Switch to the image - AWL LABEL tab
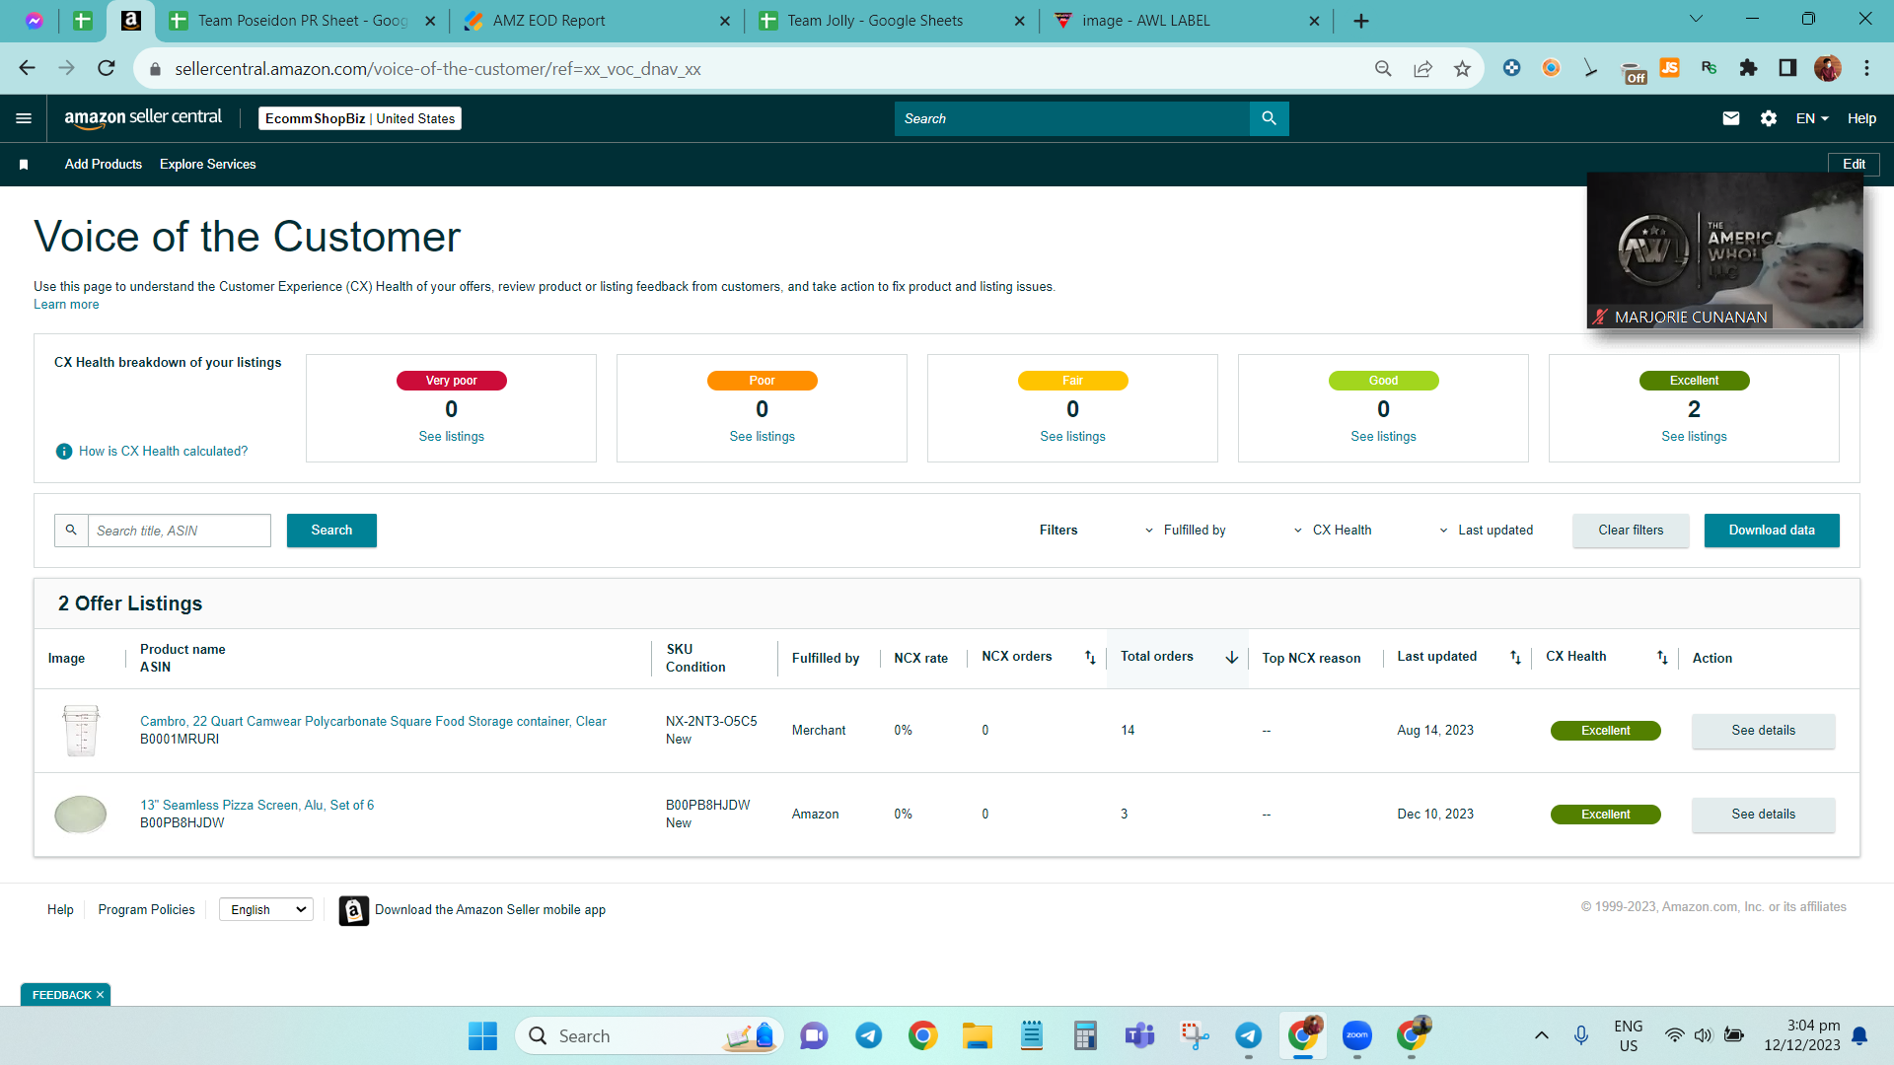1894x1065 pixels. pos(1186,21)
